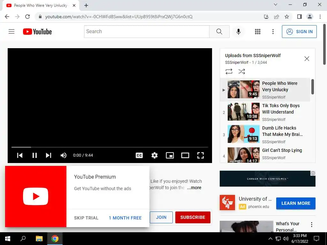The width and height of the screenshot is (327, 245).
Task: Click the install app icon in address bar
Action: tap(266, 17)
